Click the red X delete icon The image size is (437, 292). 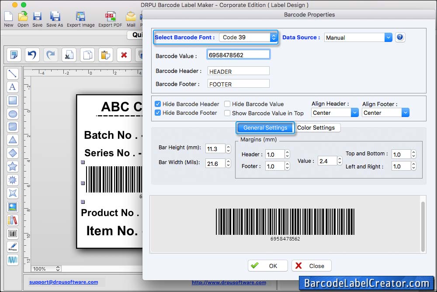(124, 55)
